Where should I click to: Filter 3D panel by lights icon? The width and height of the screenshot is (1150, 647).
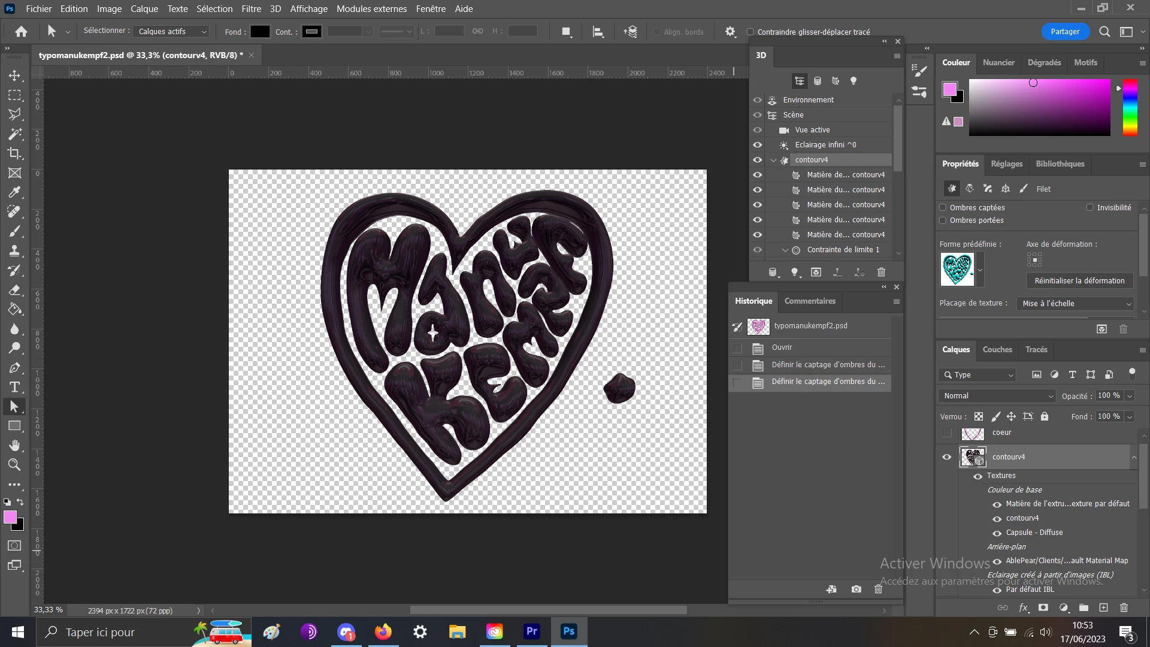point(854,81)
